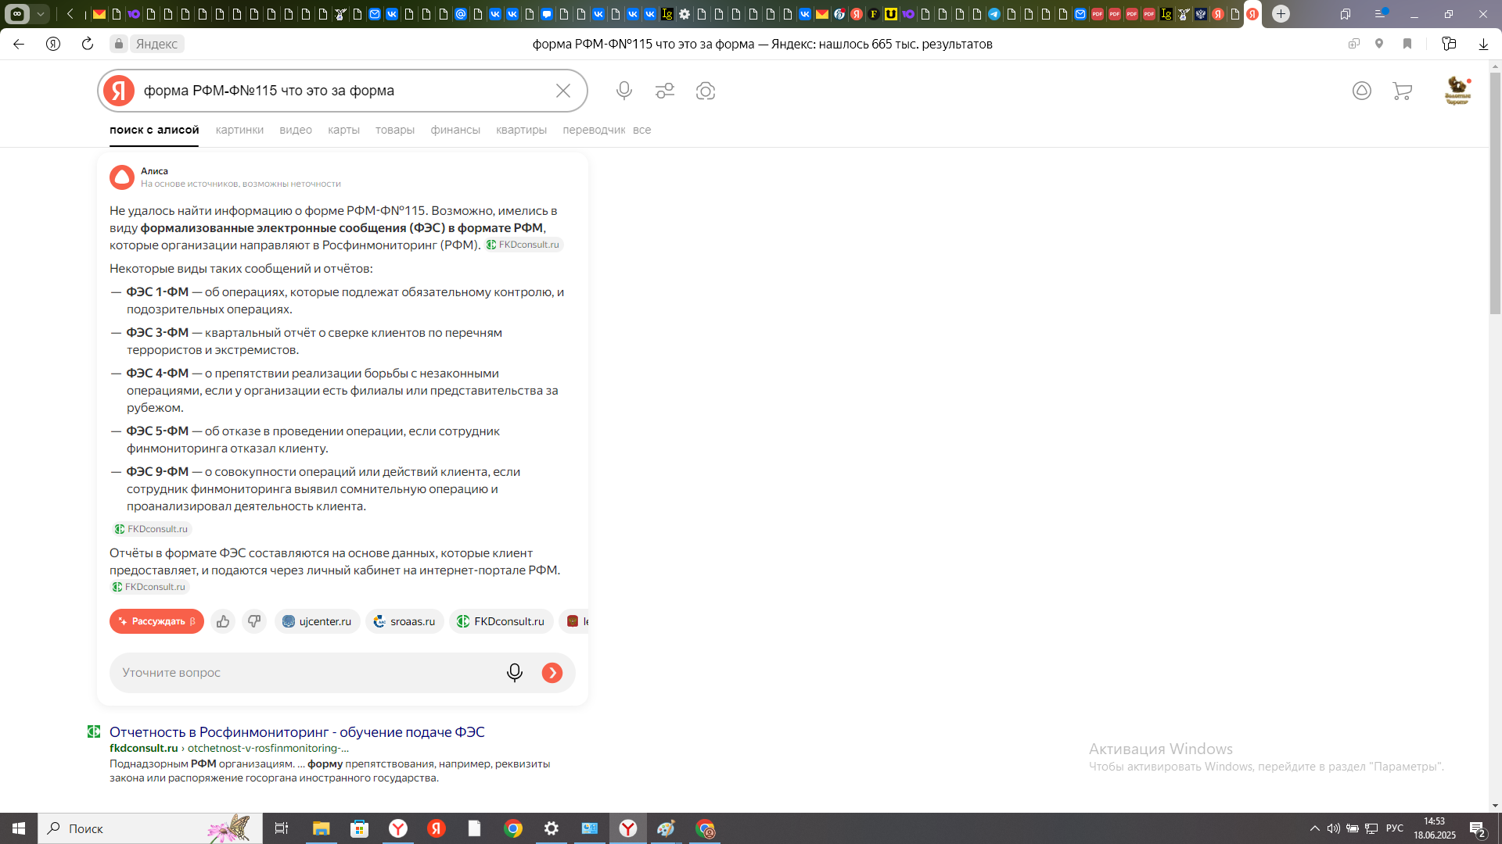Screen dimensions: 1502x844
Task: Click the voice search microphone icon
Action: coord(623,91)
